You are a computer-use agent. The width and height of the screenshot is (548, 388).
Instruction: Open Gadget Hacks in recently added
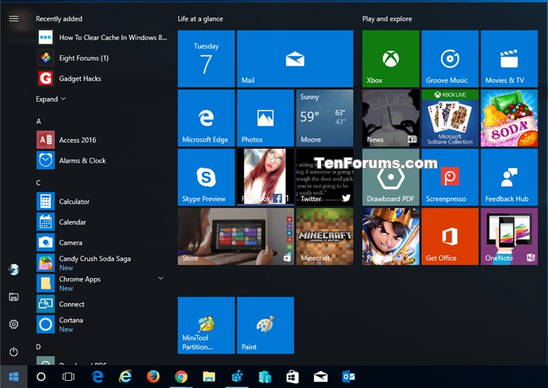click(x=102, y=79)
